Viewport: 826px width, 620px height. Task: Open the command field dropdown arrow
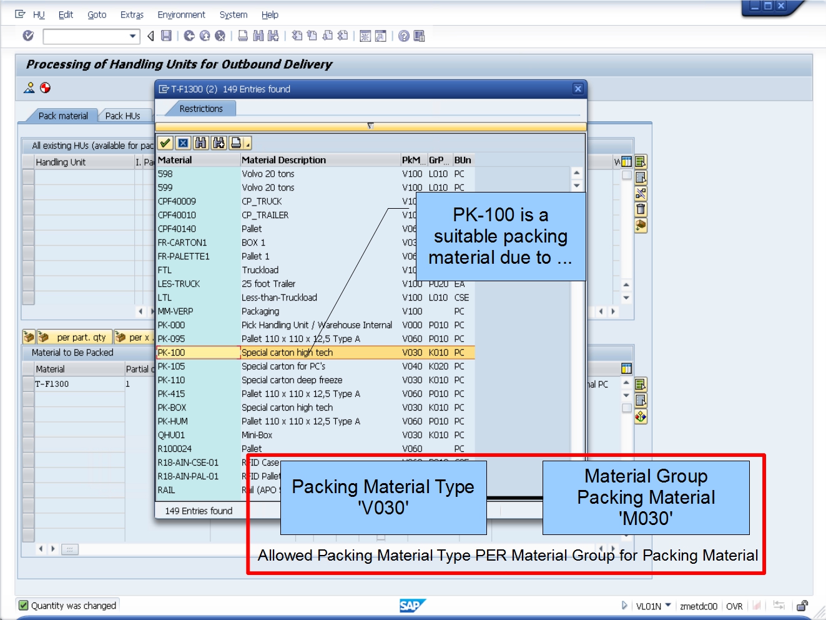click(133, 36)
